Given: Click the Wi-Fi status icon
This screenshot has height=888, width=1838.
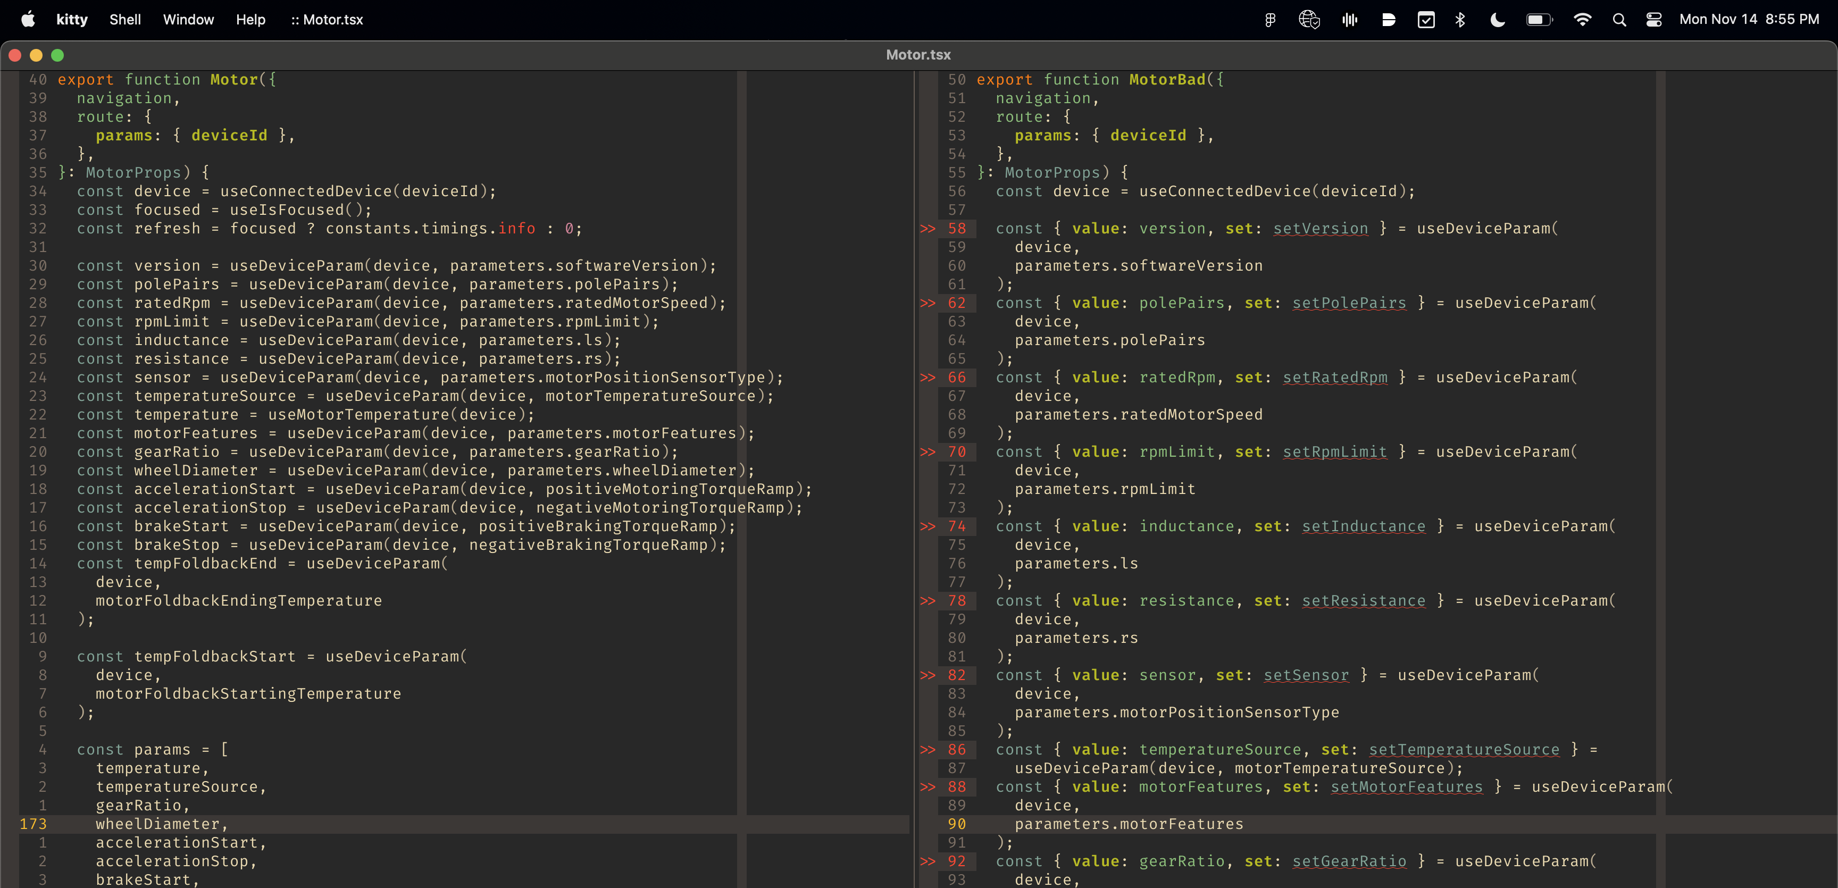Looking at the screenshot, I should [x=1582, y=20].
